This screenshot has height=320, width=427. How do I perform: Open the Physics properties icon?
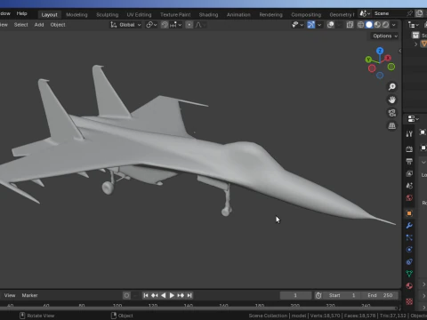pyautogui.click(x=409, y=250)
